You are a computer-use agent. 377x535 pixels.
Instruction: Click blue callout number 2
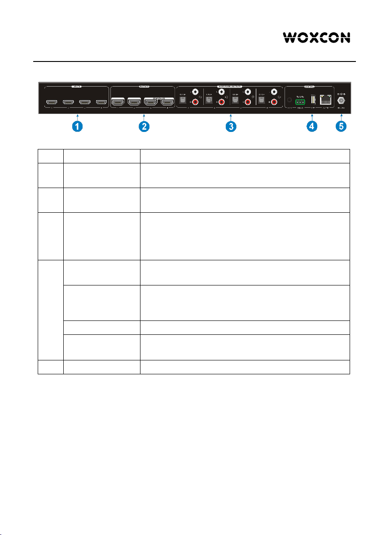pyautogui.click(x=144, y=126)
